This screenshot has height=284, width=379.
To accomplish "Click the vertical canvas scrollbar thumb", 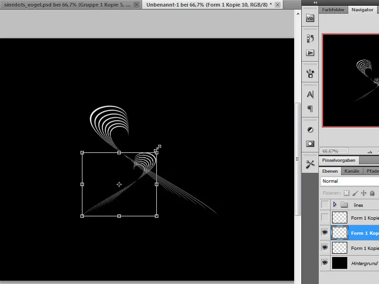I will (x=298, y=159).
